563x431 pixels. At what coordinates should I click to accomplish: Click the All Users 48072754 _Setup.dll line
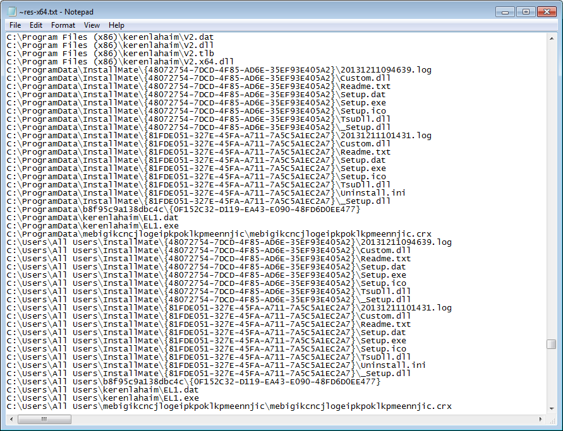point(209,300)
